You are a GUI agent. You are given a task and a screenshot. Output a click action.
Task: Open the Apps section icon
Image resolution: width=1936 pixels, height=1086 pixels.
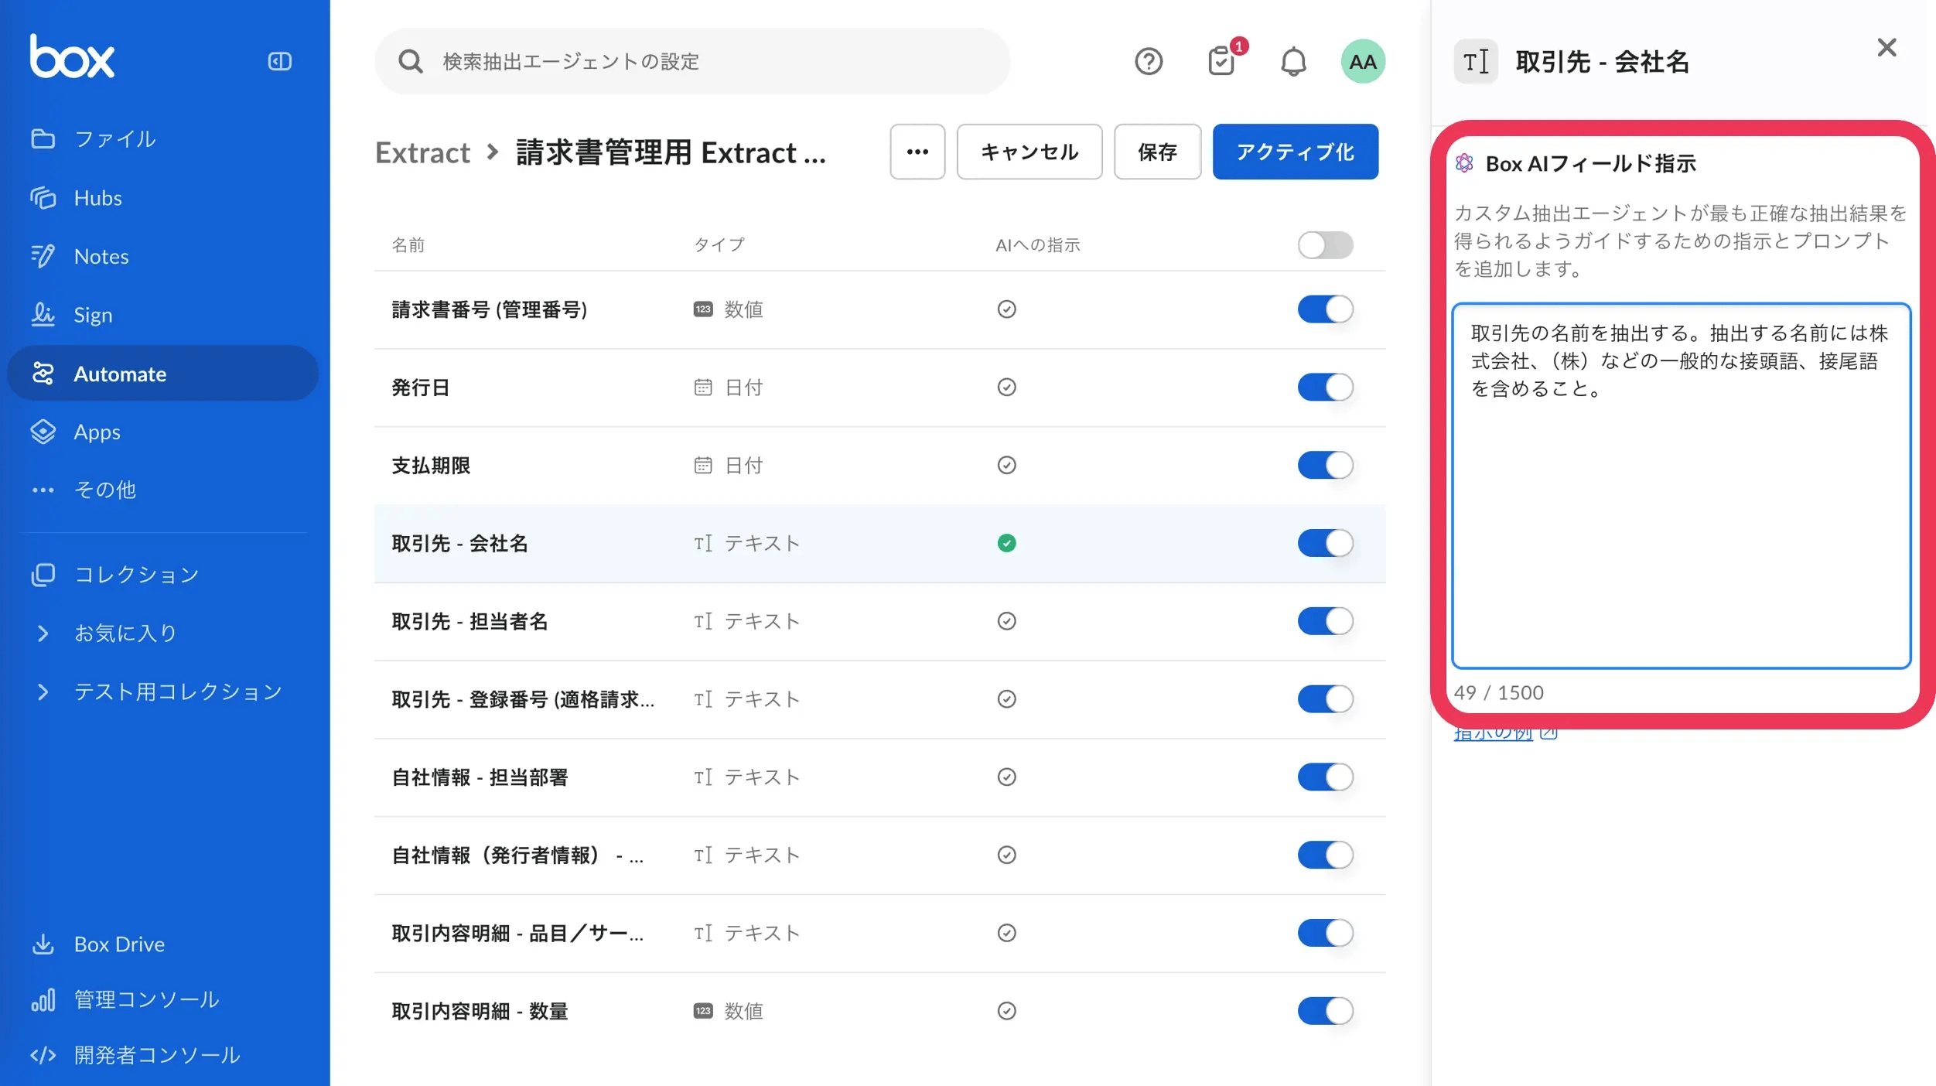(x=44, y=432)
